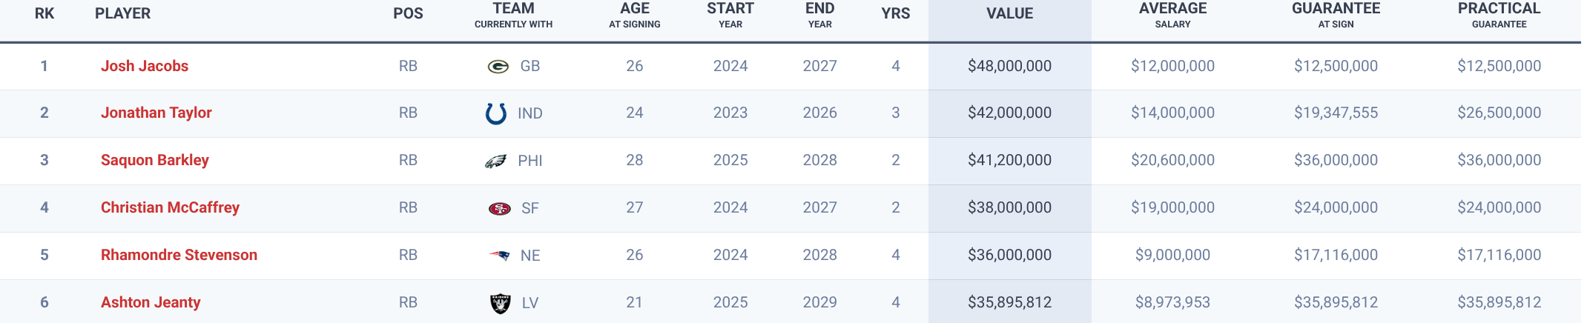The image size is (1587, 323).
Task: Sort by YRS column header
Action: (x=895, y=13)
